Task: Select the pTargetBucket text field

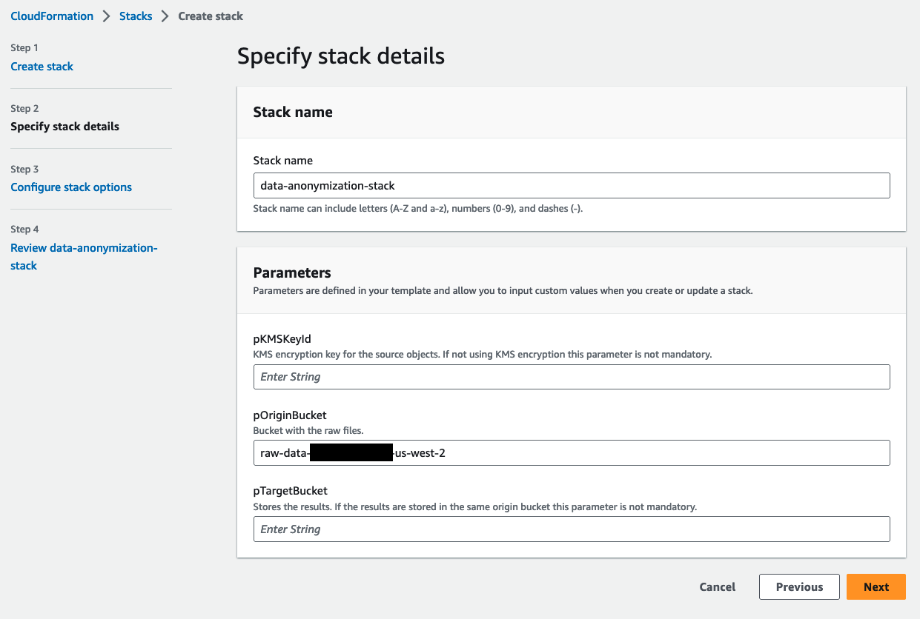Action: (x=571, y=529)
